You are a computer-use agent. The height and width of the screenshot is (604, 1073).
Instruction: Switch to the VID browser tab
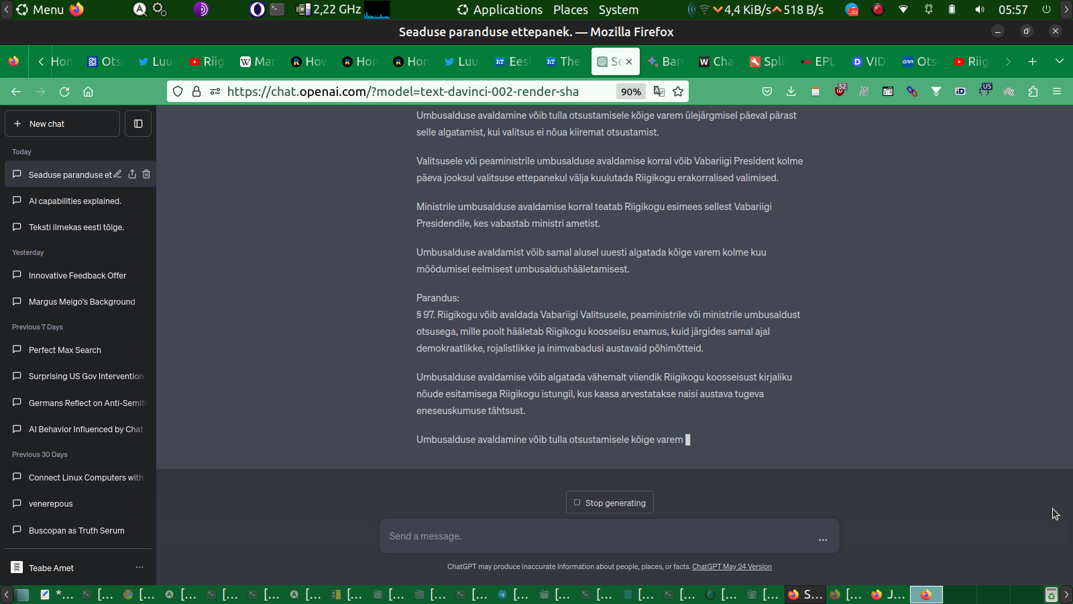pos(869,62)
